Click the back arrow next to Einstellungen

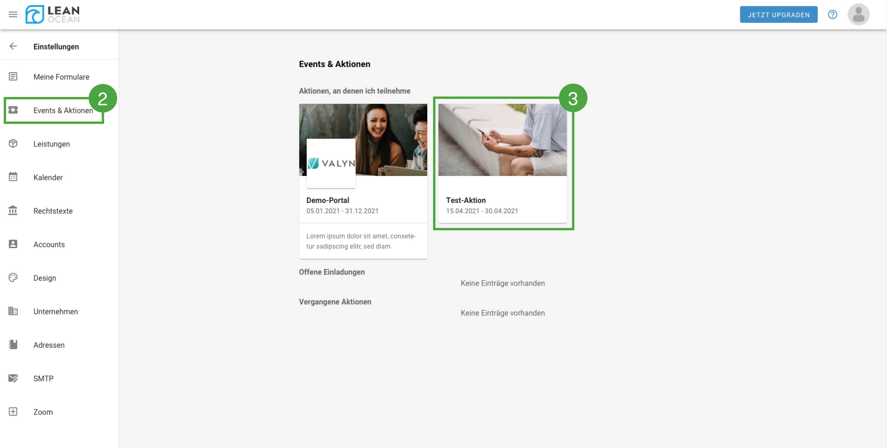13,46
